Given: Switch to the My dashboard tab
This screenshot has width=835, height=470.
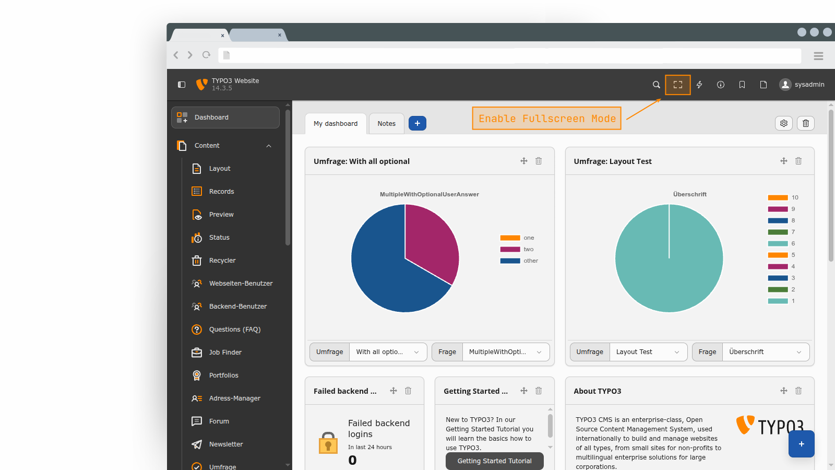Looking at the screenshot, I should (x=336, y=124).
